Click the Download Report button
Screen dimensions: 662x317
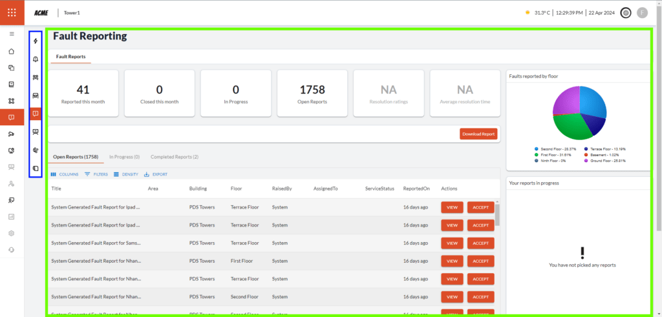tap(478, 134)
